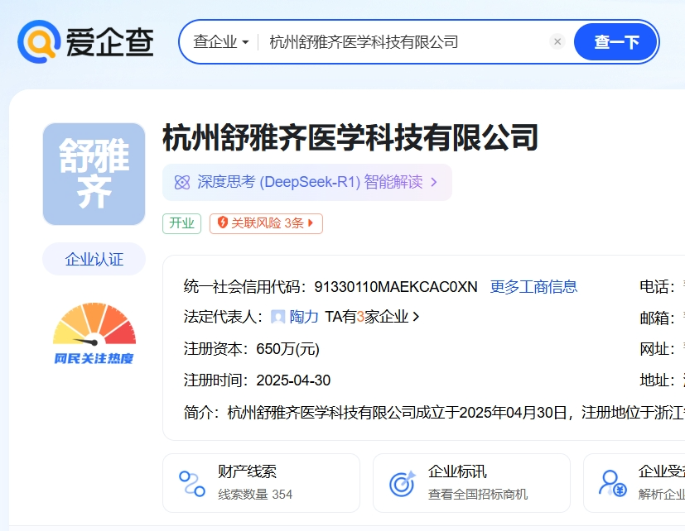Select the 地址 label
Image resolution: width=685 pixels, height=531 pixels.
(x=657, y=380)
